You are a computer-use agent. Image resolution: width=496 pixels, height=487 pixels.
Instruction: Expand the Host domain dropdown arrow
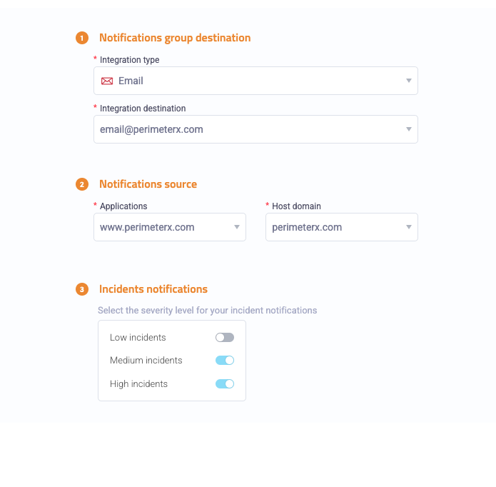click(409, 227)
